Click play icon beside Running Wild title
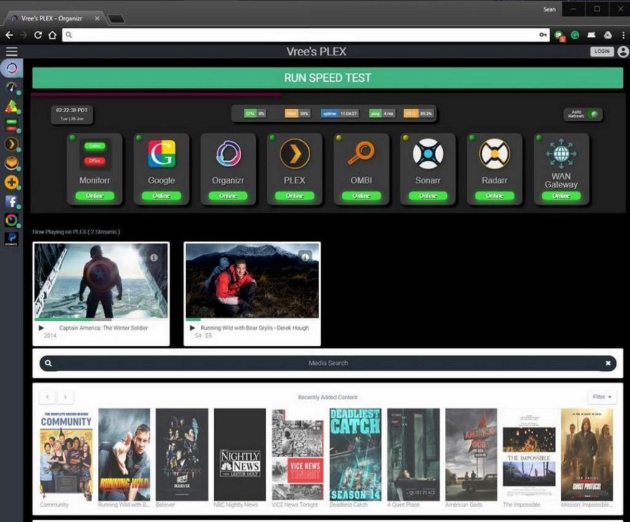 click(x=193, y=328)
